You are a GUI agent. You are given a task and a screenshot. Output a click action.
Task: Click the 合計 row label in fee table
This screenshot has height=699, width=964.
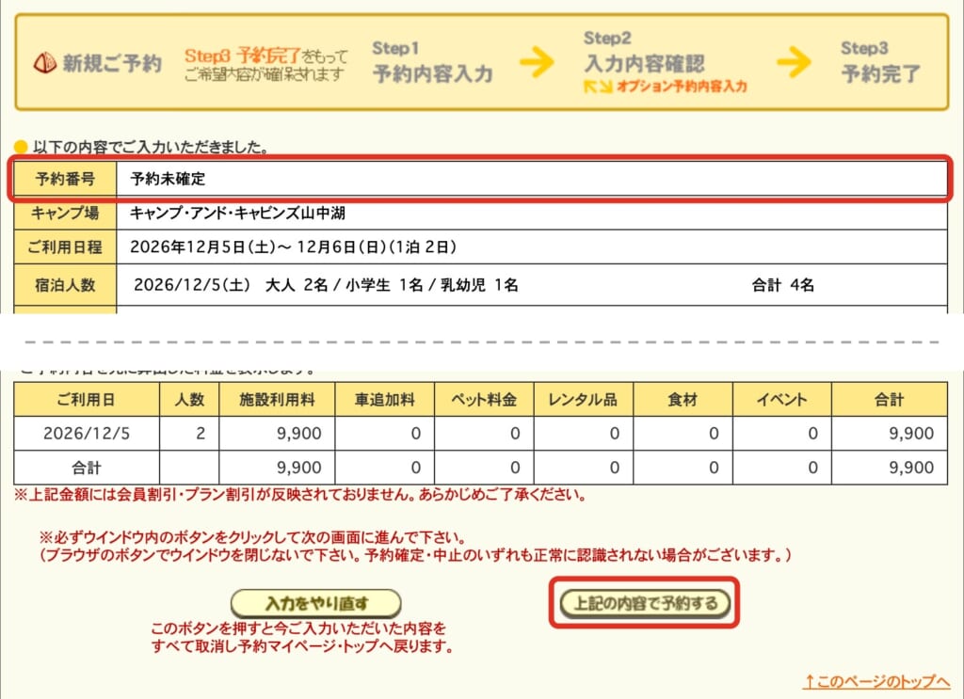click(x=87, y=468)
